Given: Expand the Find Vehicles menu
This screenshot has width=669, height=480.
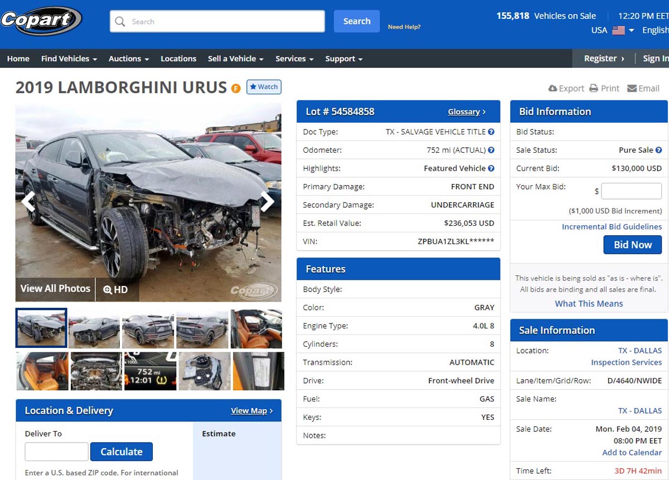Looking at the screenshot, I should click(69, 59).
